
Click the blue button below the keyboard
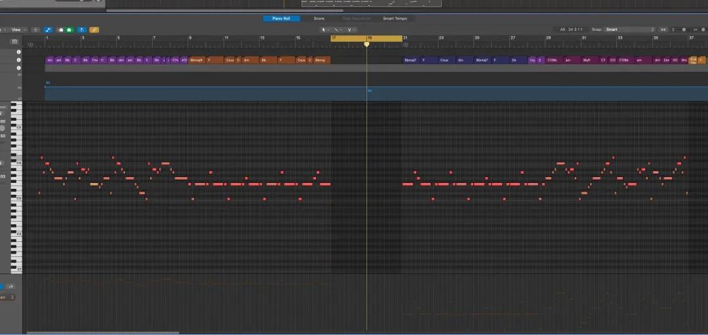click(1, 286)
